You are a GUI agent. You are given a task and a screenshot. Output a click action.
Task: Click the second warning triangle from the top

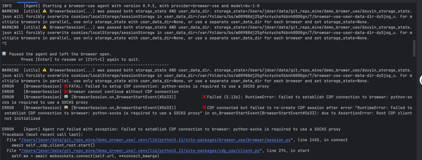[45, 27]
